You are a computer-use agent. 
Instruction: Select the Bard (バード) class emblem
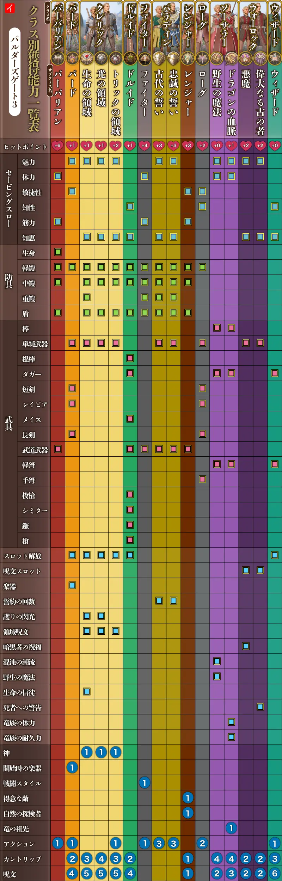pyautogui.click(x=72, y=58)
